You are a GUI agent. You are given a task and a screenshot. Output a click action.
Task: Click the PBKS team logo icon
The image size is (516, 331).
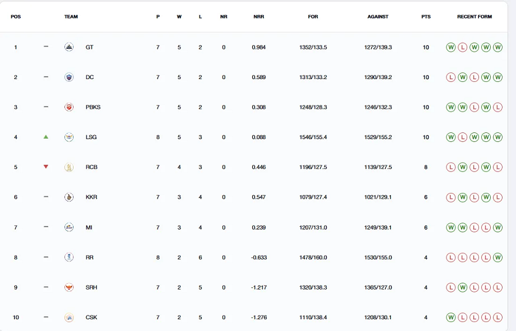tap(68, 107)
